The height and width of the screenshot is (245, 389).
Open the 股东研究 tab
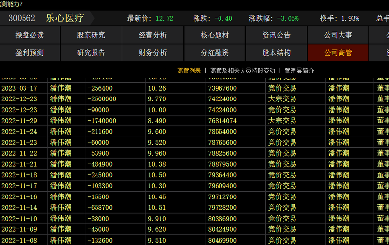click(91, 35)
